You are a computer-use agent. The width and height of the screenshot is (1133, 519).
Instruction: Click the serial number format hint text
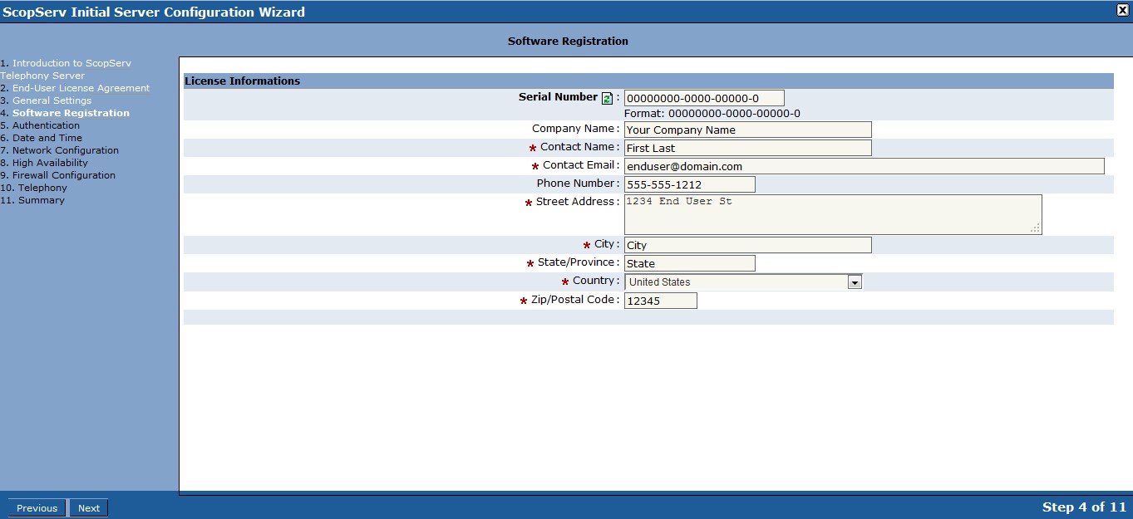pyautogui.click(x=712, y=114)
